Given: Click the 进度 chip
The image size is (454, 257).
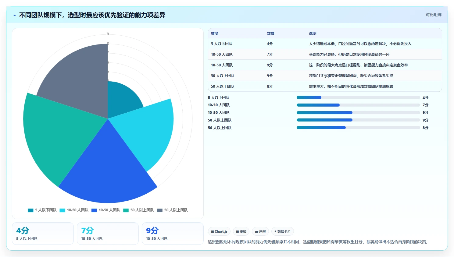Looking at the screenshot, I should (x=260, y=231).
